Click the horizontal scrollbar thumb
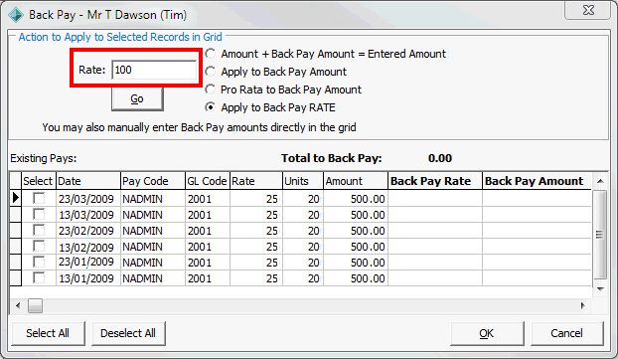This screenshot has width=618, height=359. 35,305
